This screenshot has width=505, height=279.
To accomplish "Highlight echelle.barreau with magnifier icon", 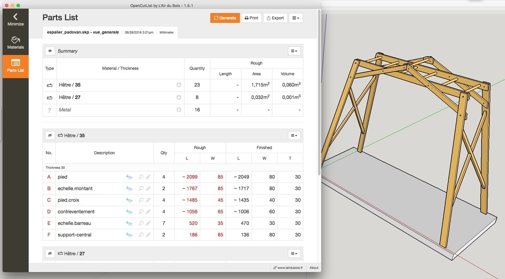I will 141,223.
